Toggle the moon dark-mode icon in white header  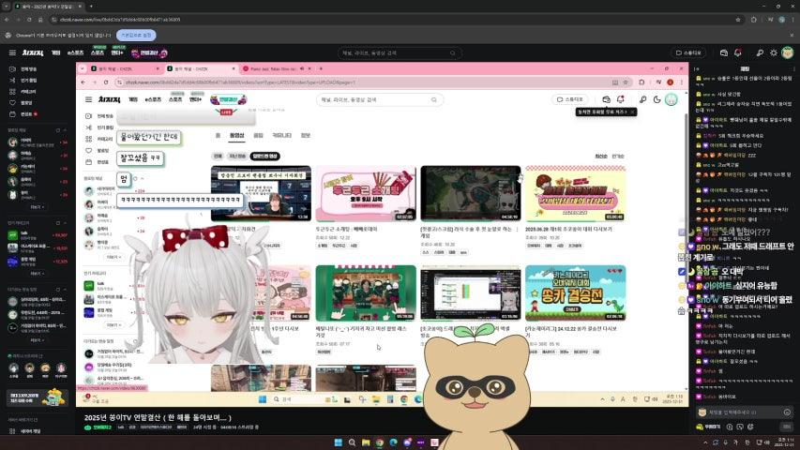(657, 99)
